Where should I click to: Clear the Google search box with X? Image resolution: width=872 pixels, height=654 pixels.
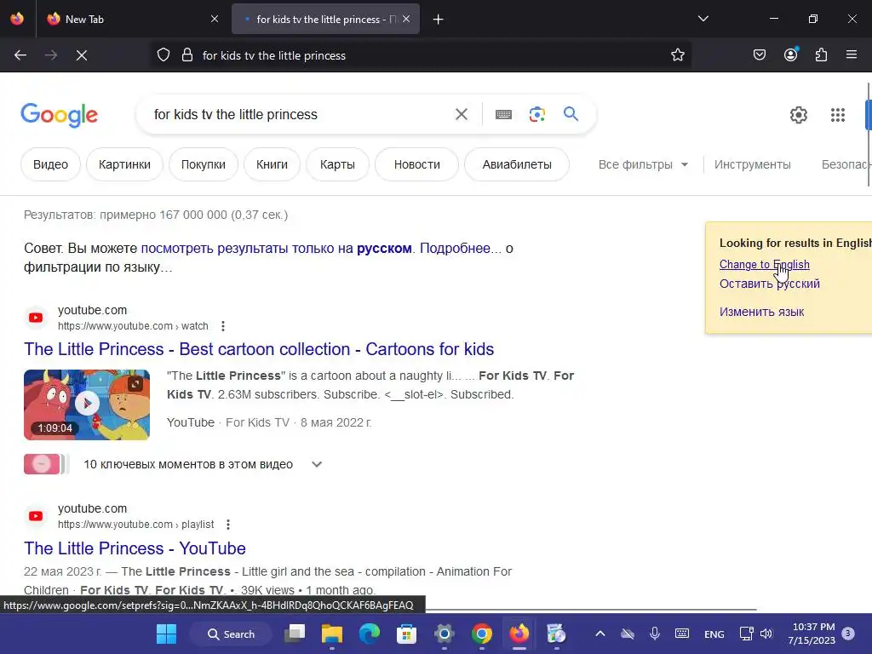coord(461,114)
